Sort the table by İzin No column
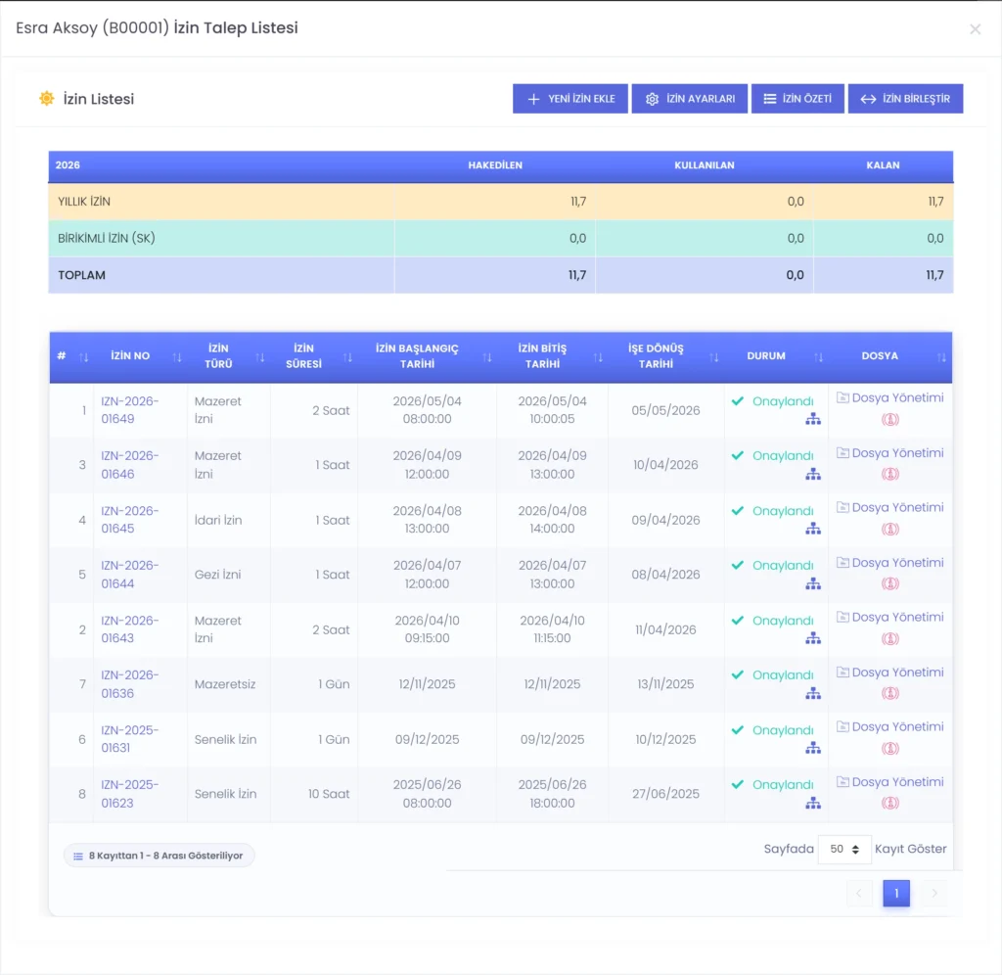The width and height of the screenshot is (1002, 975). coord(140,356)
